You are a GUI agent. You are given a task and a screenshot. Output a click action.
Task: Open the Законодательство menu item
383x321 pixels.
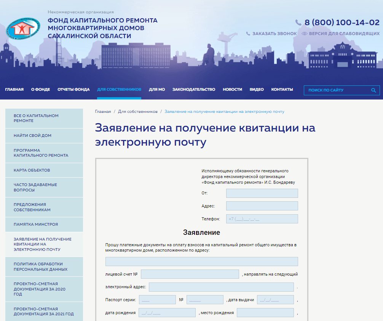193,90
